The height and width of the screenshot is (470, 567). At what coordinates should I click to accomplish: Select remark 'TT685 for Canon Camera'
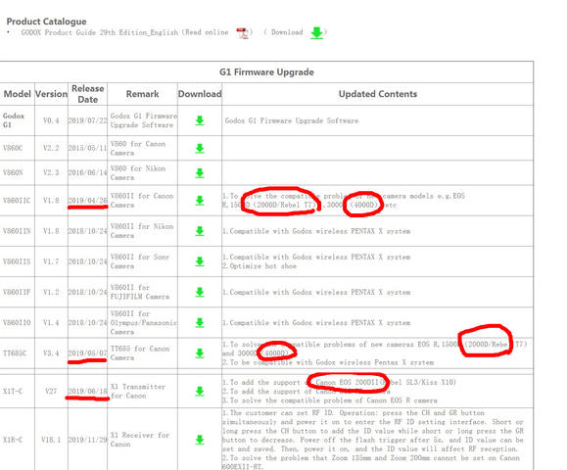coord(140,352)
